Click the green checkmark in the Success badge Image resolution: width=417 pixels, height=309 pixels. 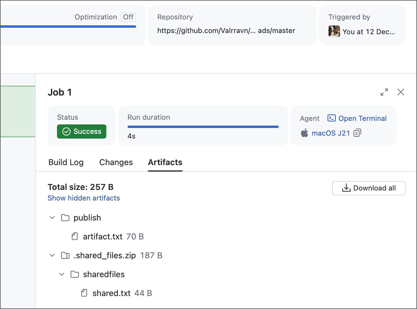point(66,132)
